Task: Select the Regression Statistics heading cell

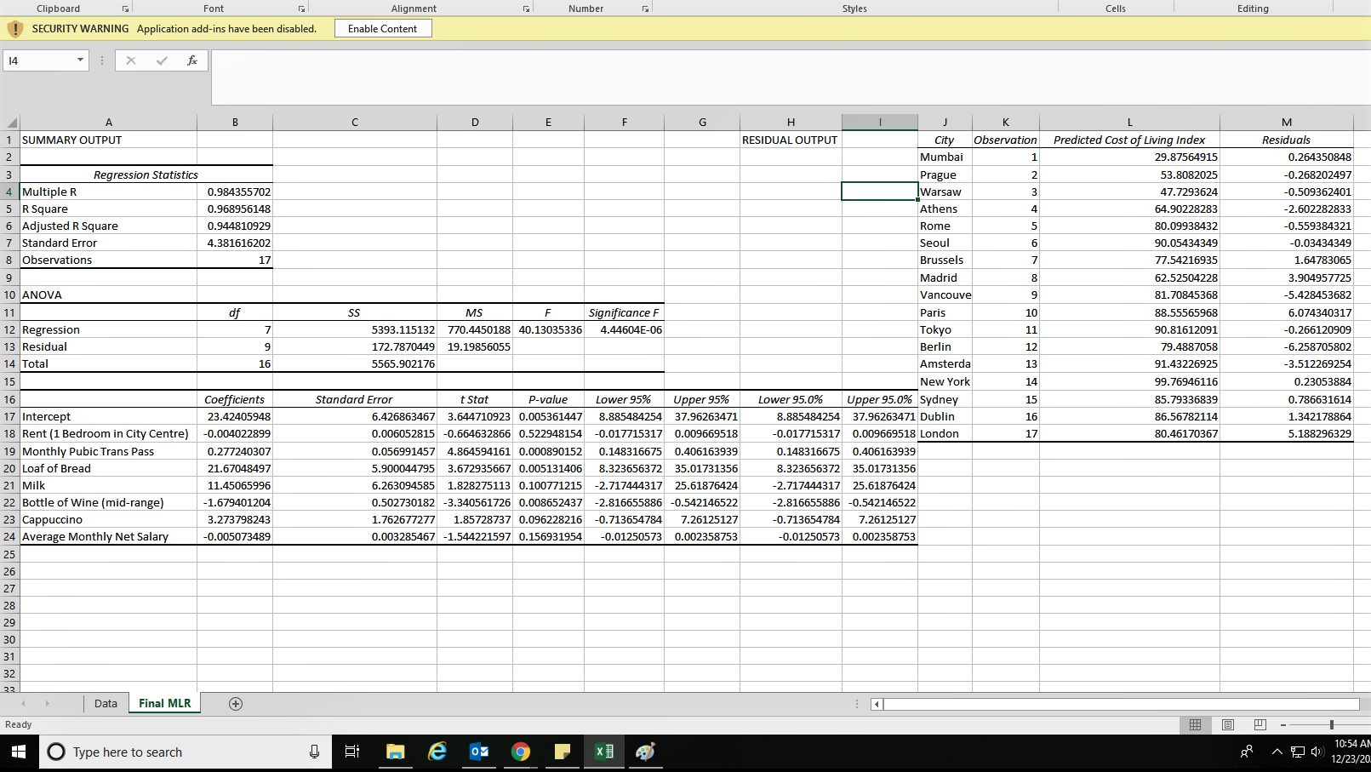Action: pos(146,174)
